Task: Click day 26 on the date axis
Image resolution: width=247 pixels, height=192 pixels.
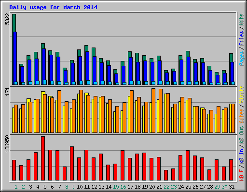Action: (x=195, y=187)
